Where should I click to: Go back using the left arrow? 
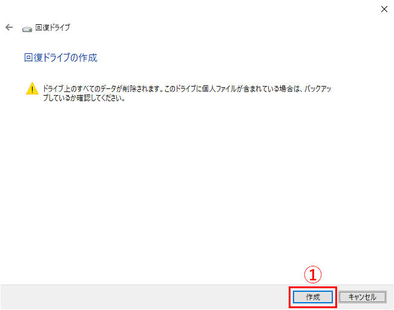9,27
